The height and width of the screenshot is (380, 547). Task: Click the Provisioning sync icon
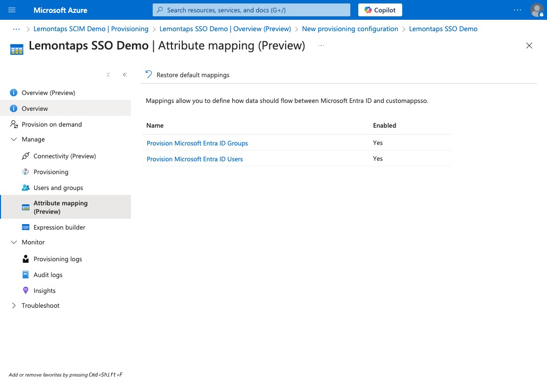(x=26, y=172)
